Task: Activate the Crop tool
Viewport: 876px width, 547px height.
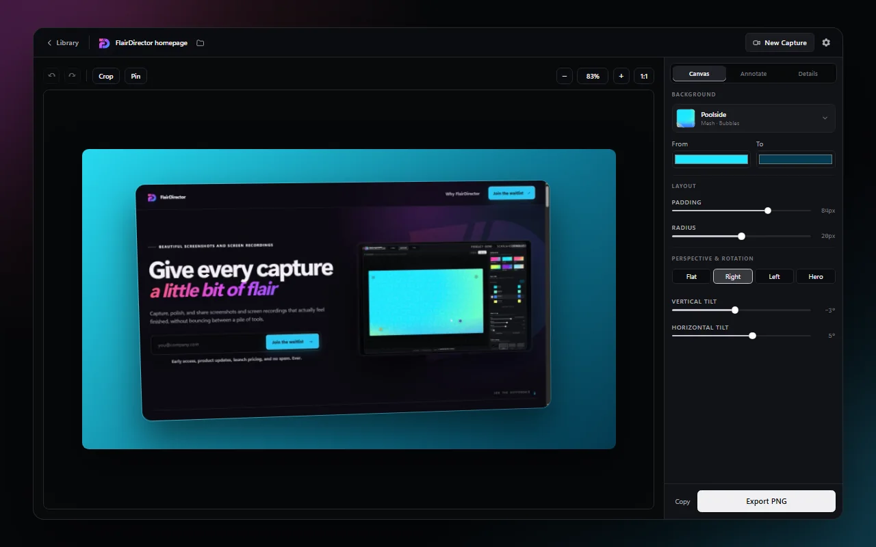Action: (106, 76)
